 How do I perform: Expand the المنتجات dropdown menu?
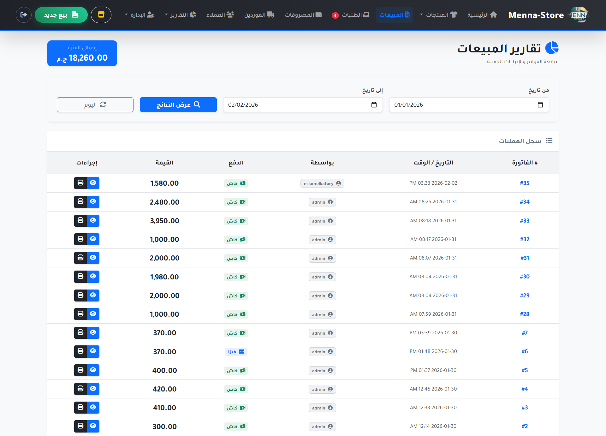coord(438,15)
